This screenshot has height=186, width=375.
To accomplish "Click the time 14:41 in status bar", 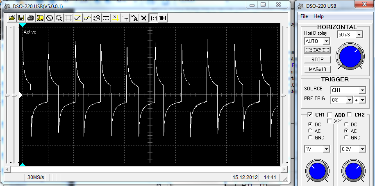I will click(x=270, y=177).
